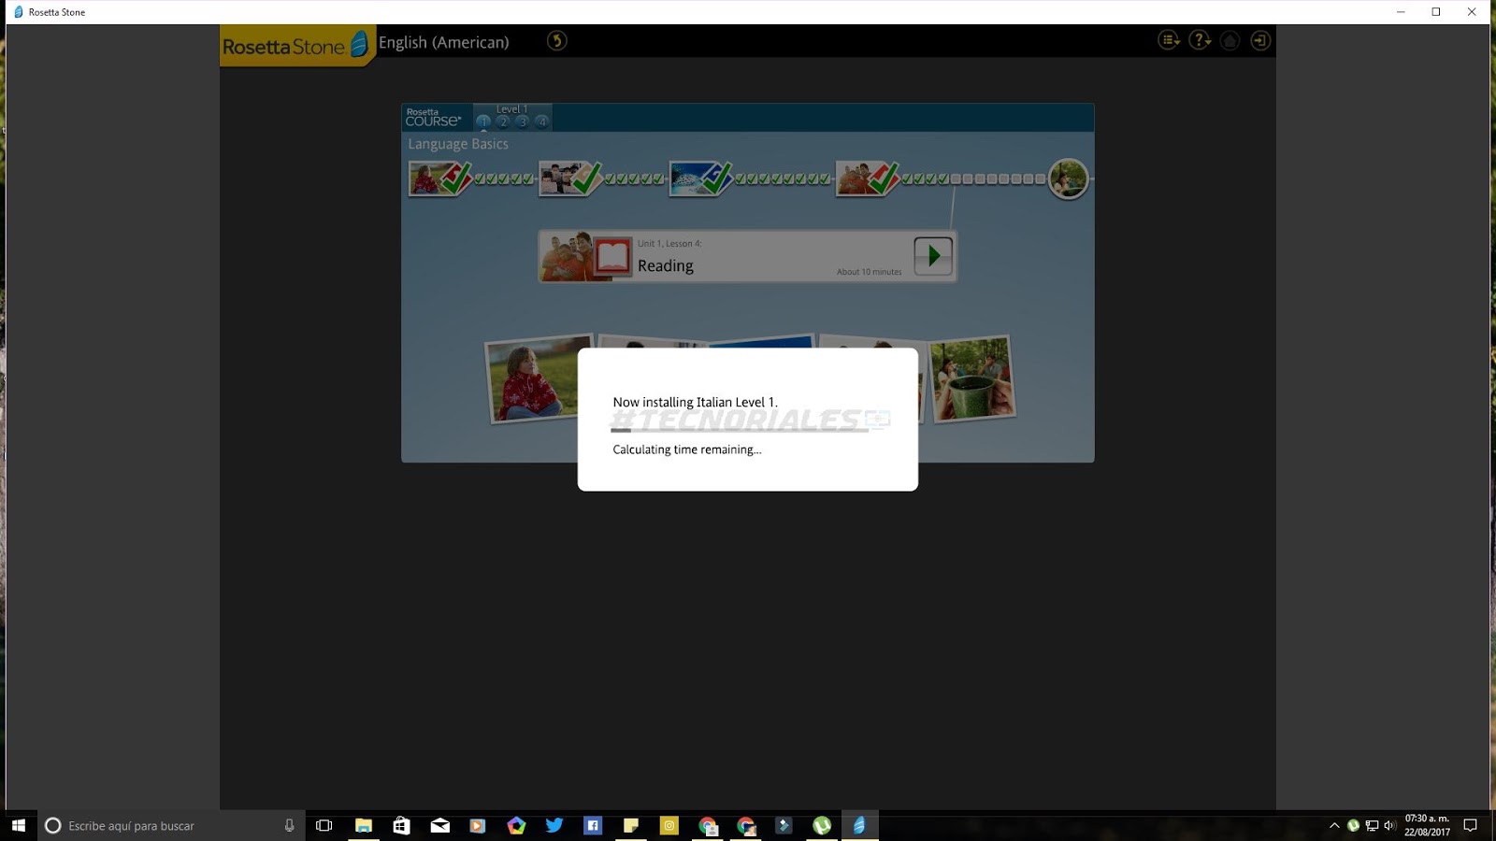This screenshot has width=1496, height=841.
Task: Click the 'Now installing Italian Level 1.' message
Action: click(695, 403)
